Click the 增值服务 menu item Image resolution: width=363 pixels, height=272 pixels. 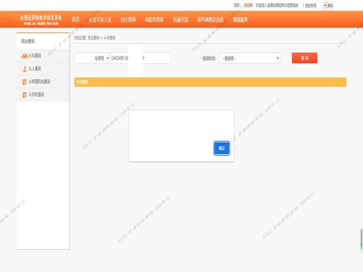tap(240, 19)
